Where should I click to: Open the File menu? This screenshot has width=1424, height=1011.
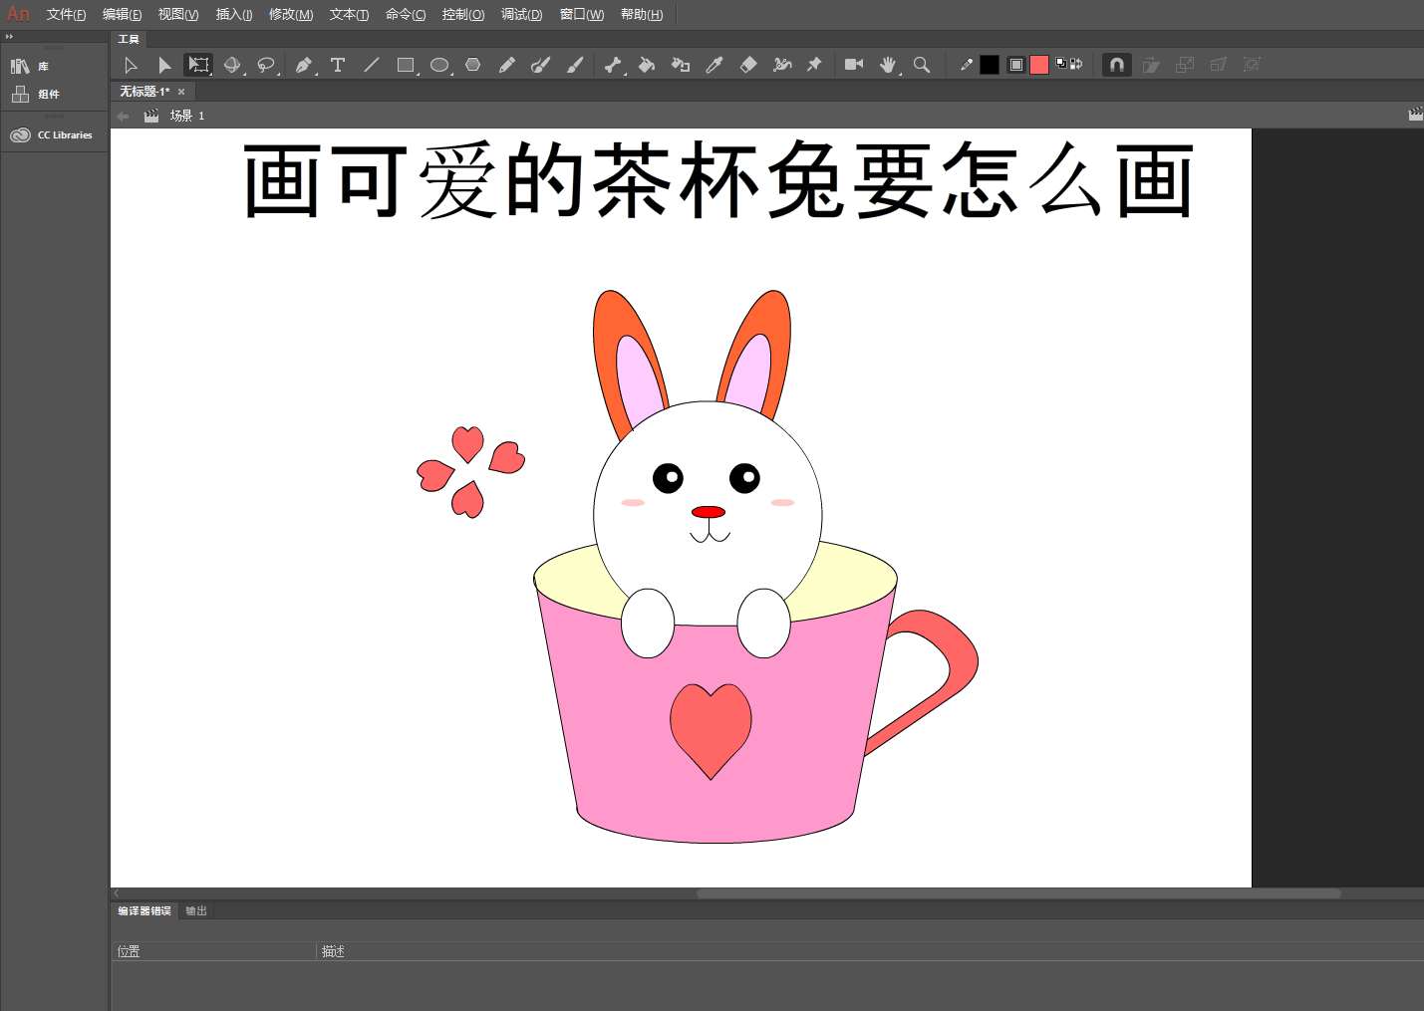coord(66,14)
